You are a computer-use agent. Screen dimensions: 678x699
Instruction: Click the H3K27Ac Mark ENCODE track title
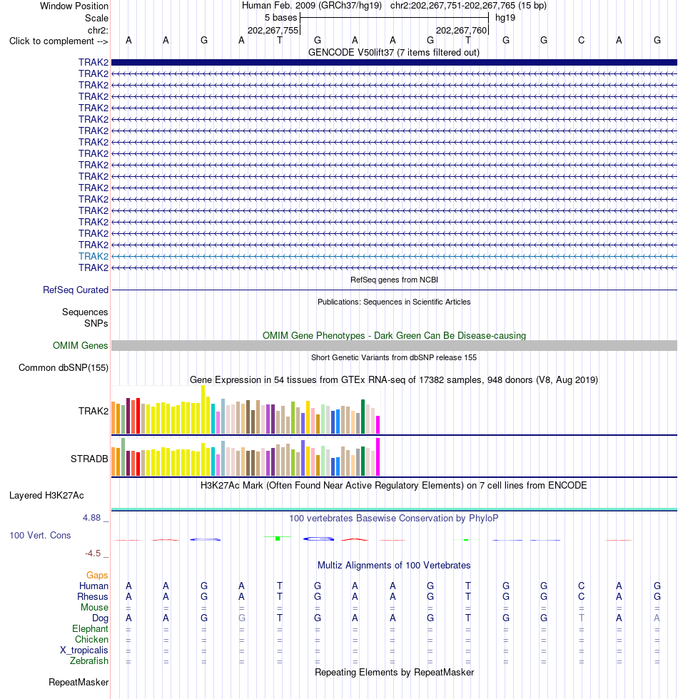pyautogui.click(x=394, y=486)
